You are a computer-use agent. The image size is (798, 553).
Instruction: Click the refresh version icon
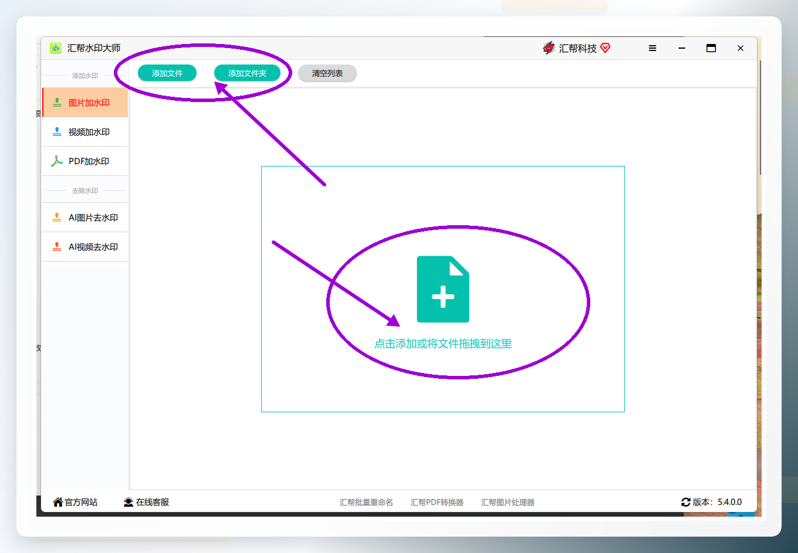pos(685,502)
